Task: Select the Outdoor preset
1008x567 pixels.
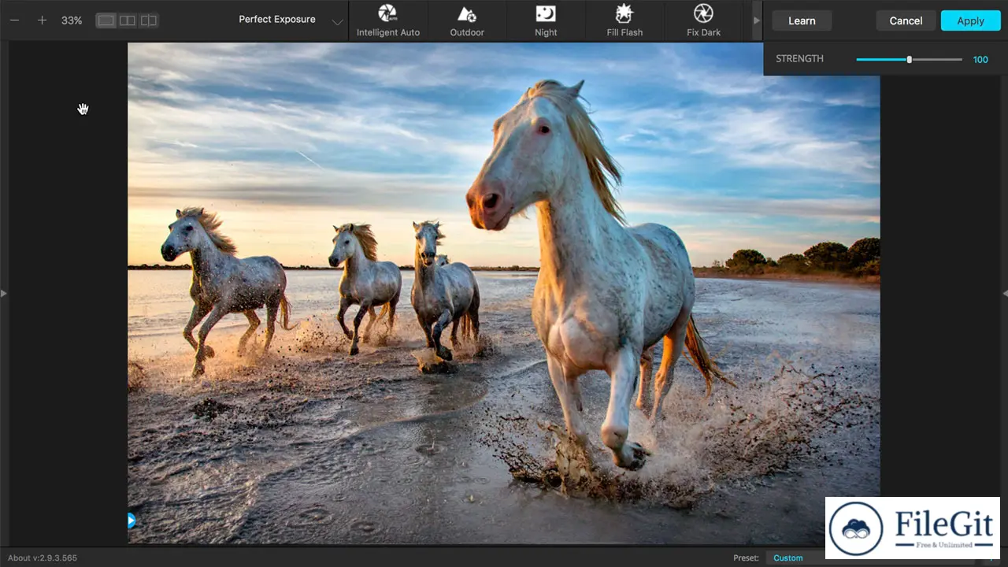Action: pos(467,21)
